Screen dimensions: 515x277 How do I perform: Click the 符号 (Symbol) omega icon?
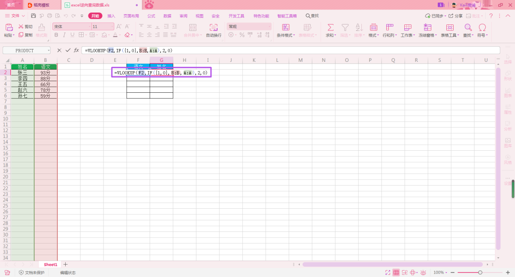tap(482, 27)
